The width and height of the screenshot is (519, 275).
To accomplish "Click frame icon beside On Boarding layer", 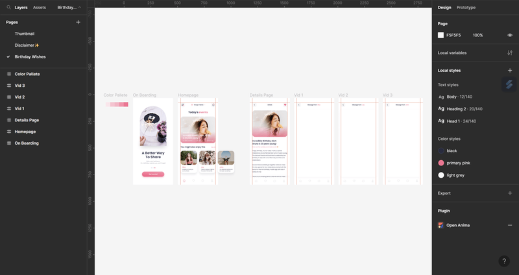I will point(9,143).
